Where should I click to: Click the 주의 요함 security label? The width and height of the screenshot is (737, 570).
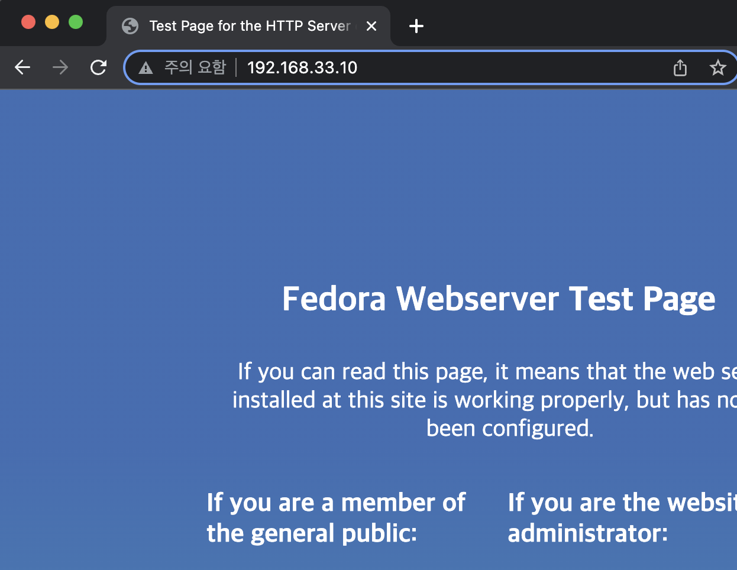tap(195, 67)
